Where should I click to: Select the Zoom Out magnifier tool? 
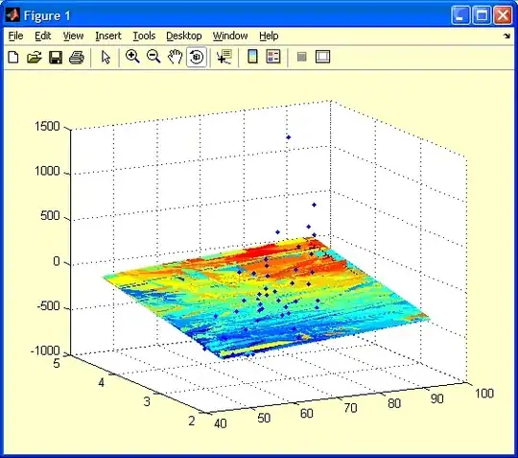(153, 57)
